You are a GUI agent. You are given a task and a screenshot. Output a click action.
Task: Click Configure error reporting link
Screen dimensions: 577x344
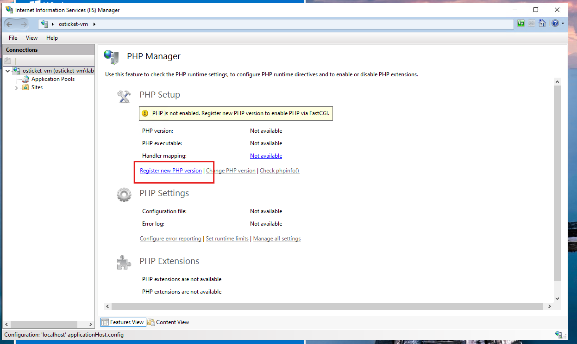pos(170,239)
